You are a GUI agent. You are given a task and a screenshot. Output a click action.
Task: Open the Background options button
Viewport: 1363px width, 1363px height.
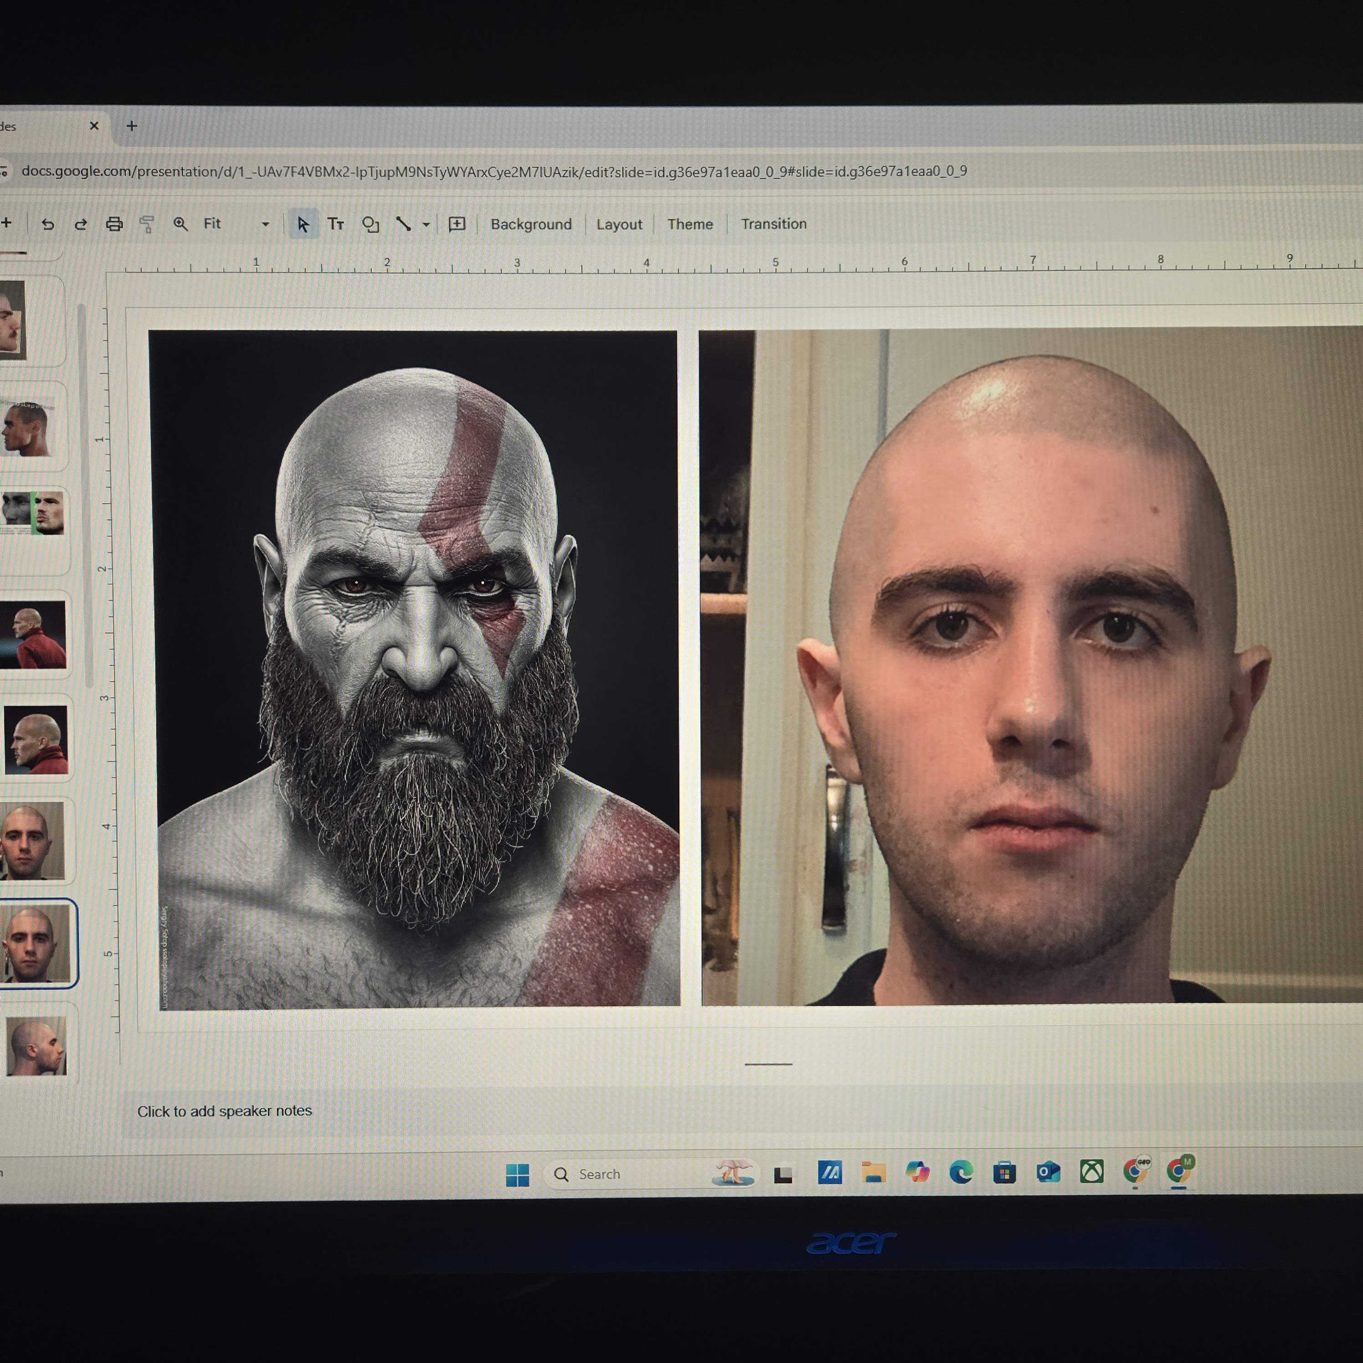tap(531, 224)
